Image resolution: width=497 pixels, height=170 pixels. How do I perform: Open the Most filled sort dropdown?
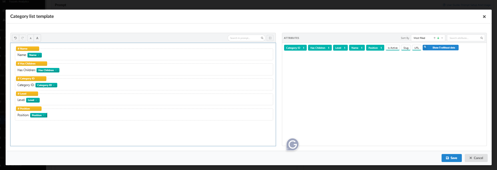[x=428, y=38]
